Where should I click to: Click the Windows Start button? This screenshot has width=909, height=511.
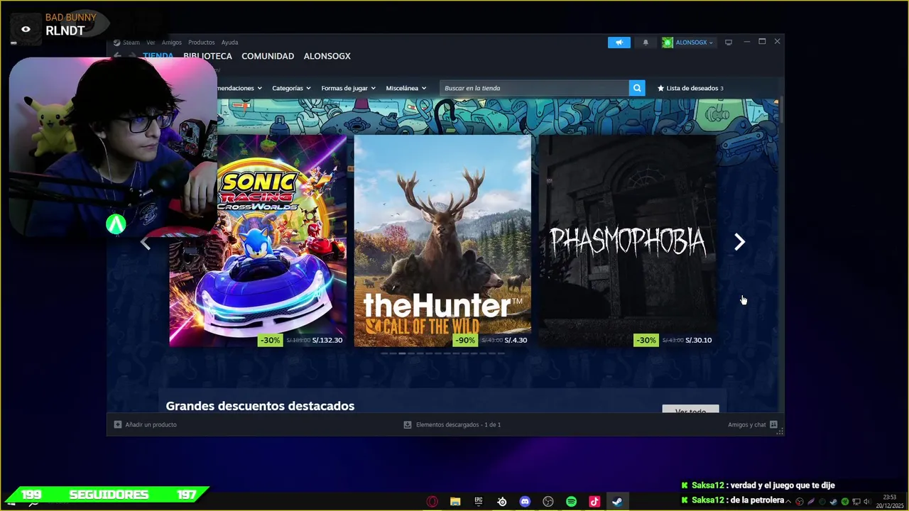click(11, 502)
